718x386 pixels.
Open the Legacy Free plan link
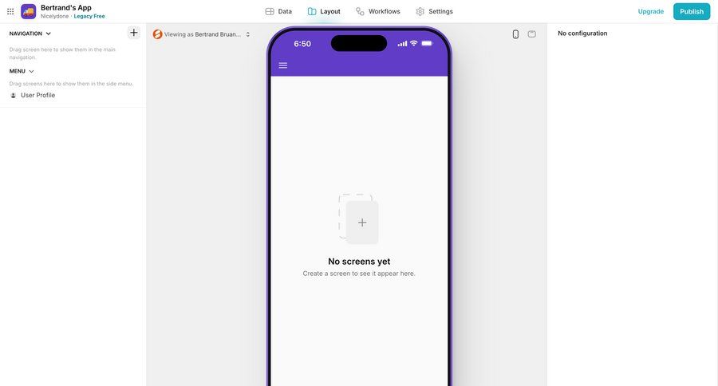pos(89,16)
